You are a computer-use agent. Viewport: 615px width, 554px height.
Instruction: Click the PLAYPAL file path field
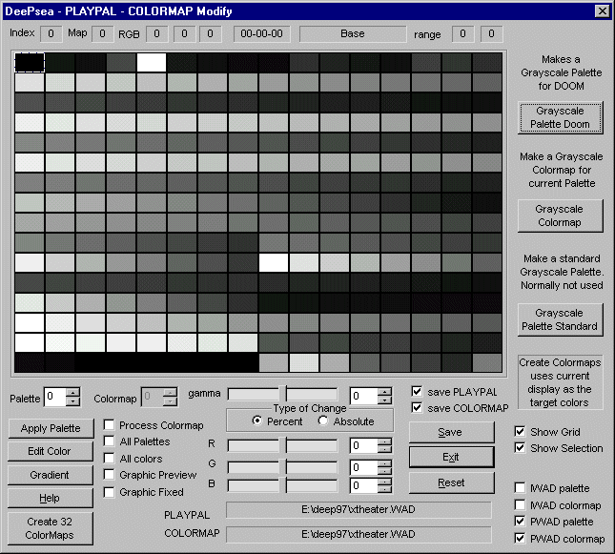(x=359, y=511)
